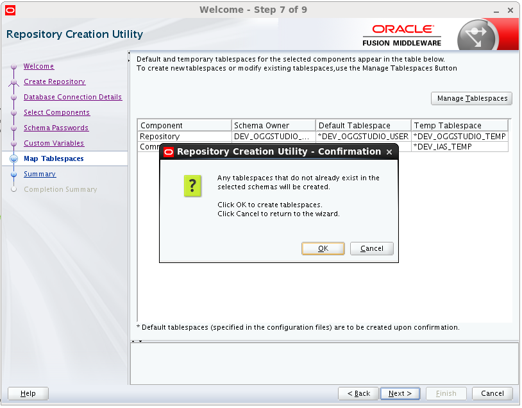Click the Oracle Fusion Middleware logo

pyautogui.click(x=401, y=35)
